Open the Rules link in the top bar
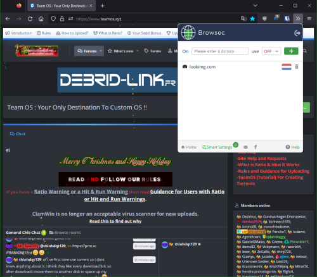This screenshot has height=277, width=317. (44, 33)
